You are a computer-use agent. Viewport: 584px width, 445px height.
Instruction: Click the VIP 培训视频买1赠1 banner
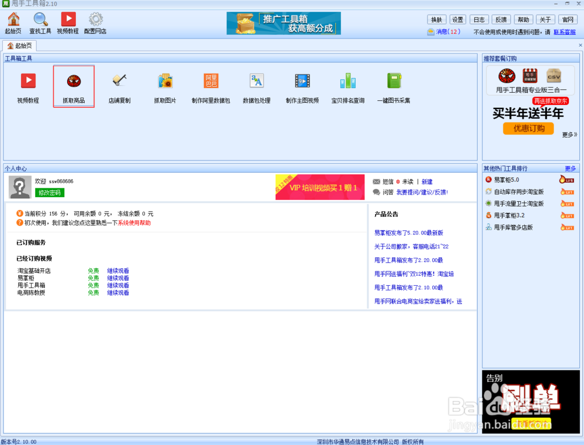pos(320,187)
